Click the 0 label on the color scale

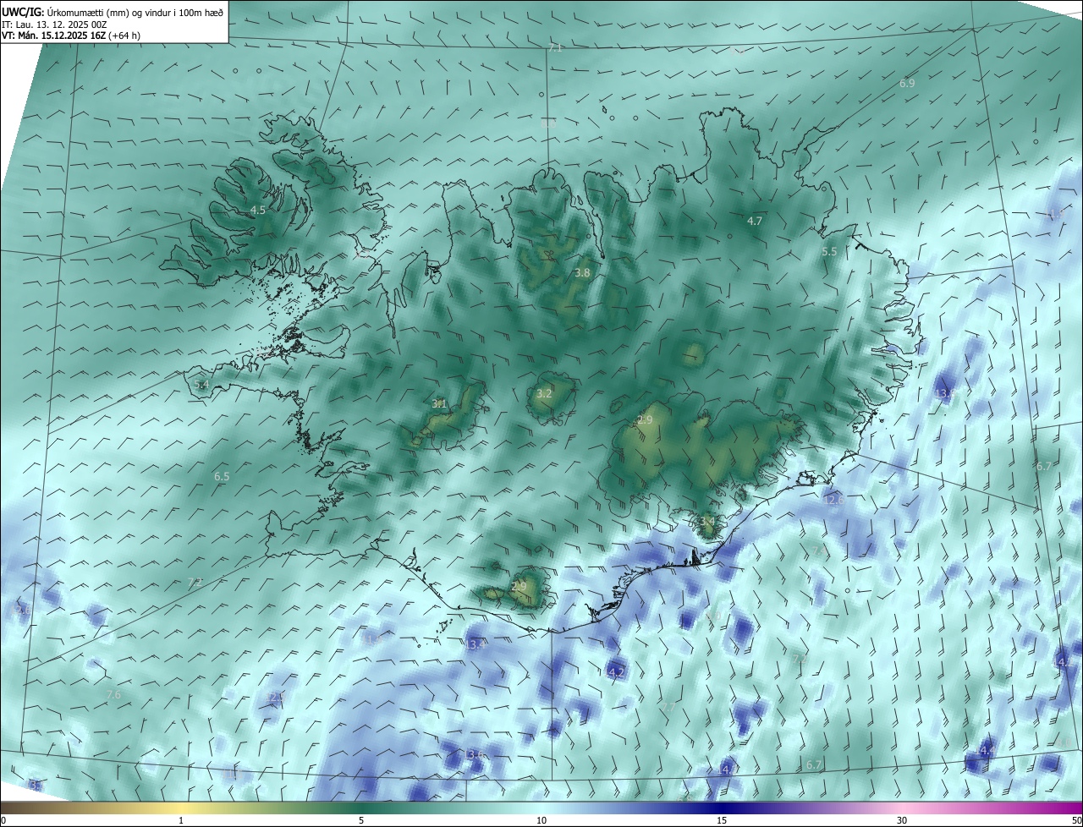(x=3, y=820)
